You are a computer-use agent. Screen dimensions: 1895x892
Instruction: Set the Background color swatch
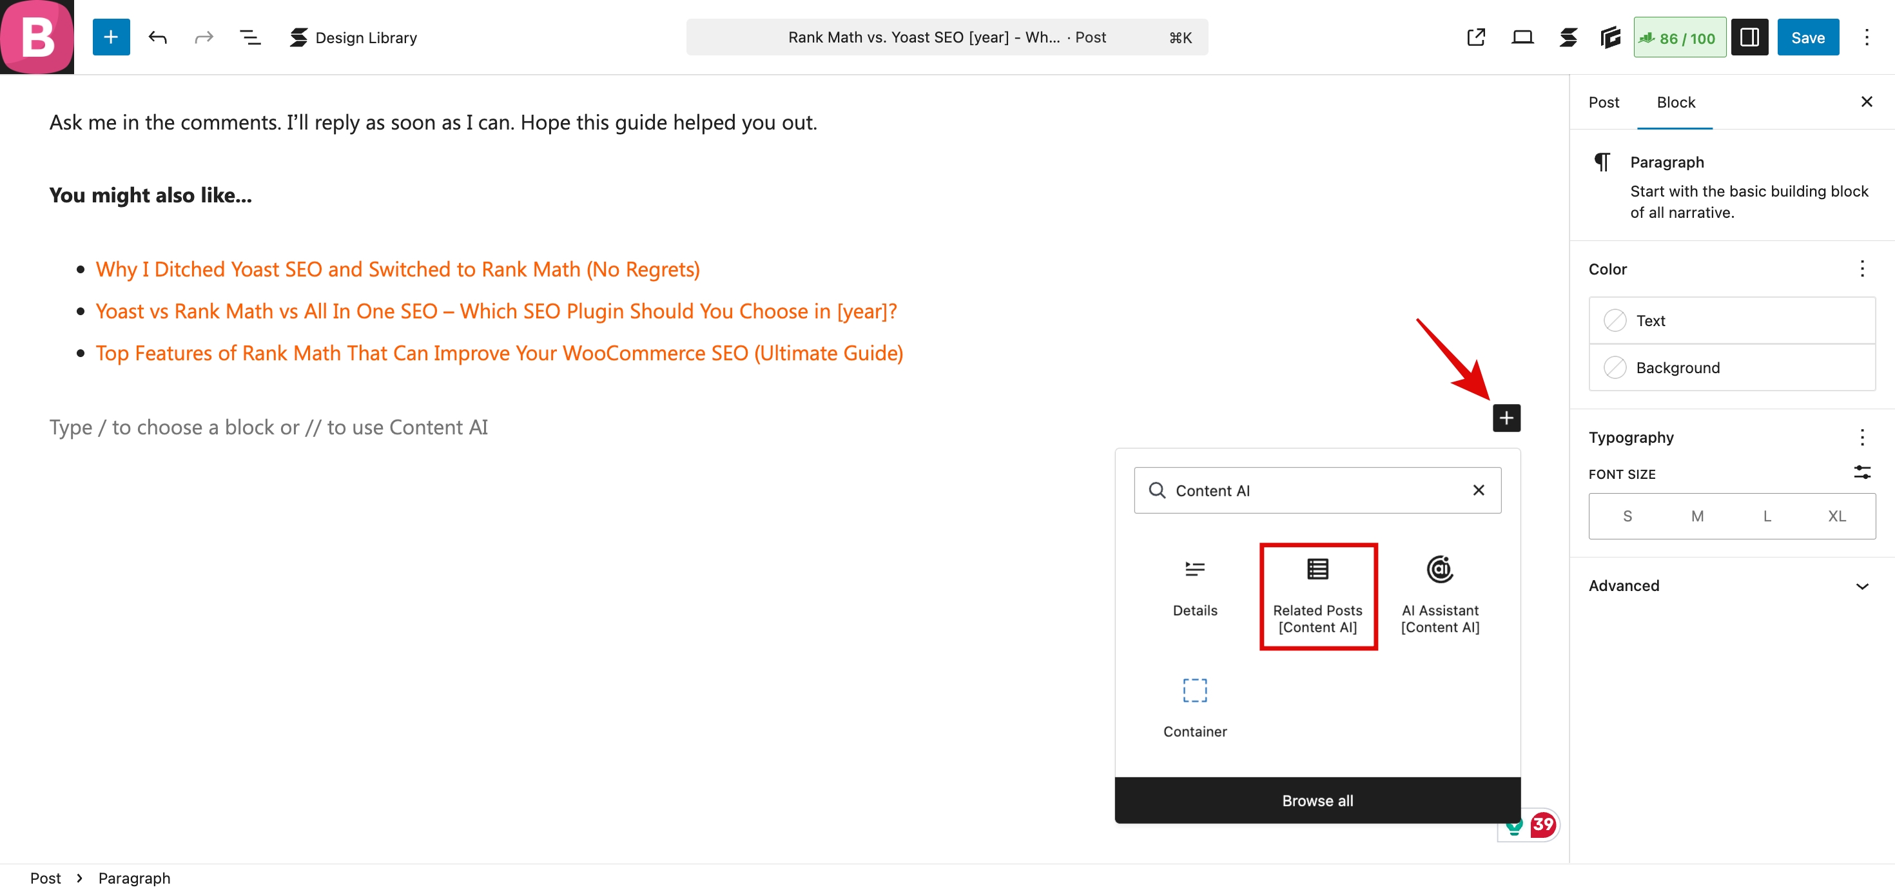coord(1678,367)
